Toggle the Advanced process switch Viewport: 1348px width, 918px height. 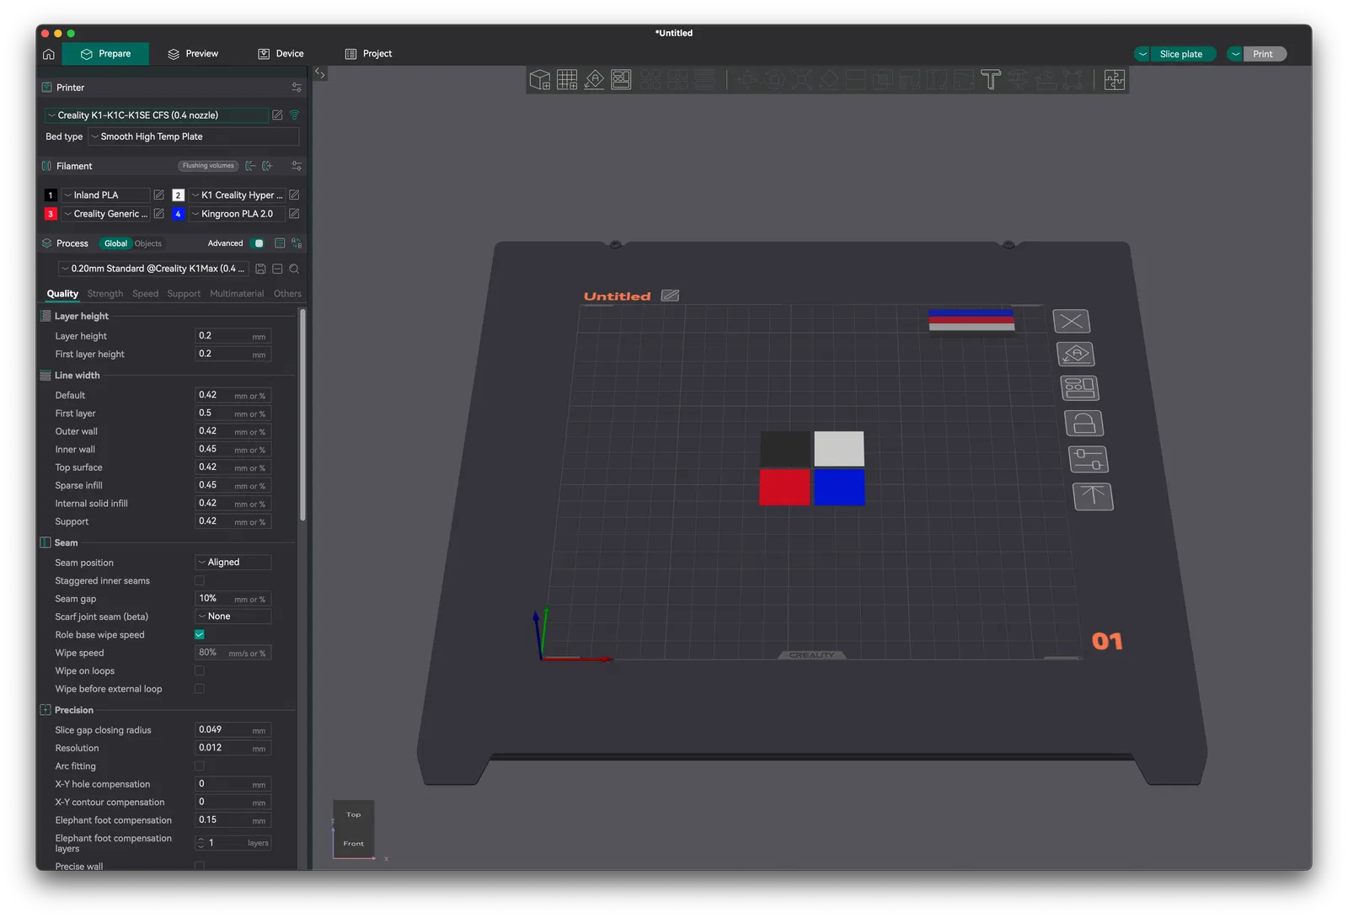click(258, 243)
